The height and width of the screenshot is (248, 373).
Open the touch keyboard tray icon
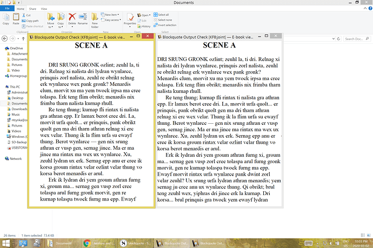(x=309, y=243)
